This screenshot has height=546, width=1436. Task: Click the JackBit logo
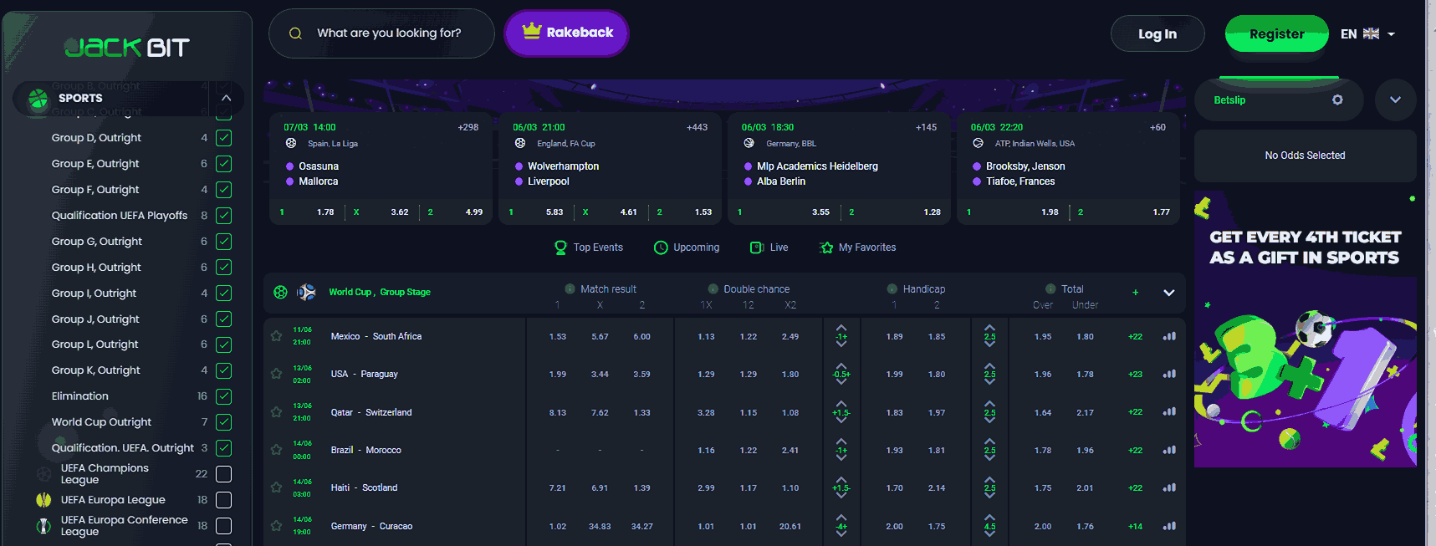coord(127,48)
